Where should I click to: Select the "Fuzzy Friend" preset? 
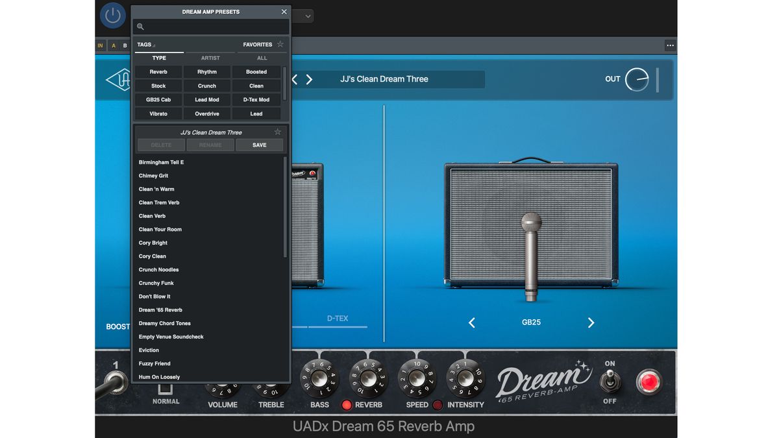tap(156, 363)
